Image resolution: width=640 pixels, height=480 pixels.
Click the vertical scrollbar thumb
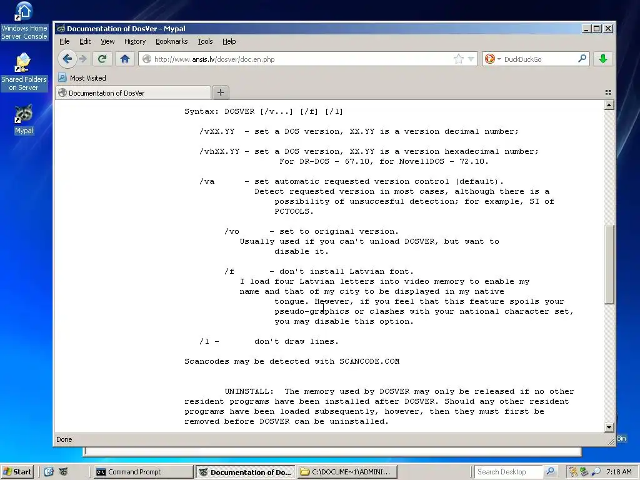[609, 264]
